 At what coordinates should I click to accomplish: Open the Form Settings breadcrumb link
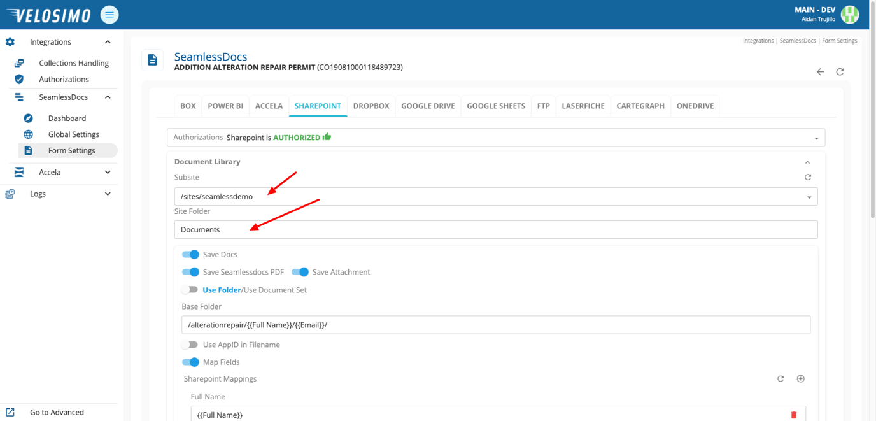(839, 40)
